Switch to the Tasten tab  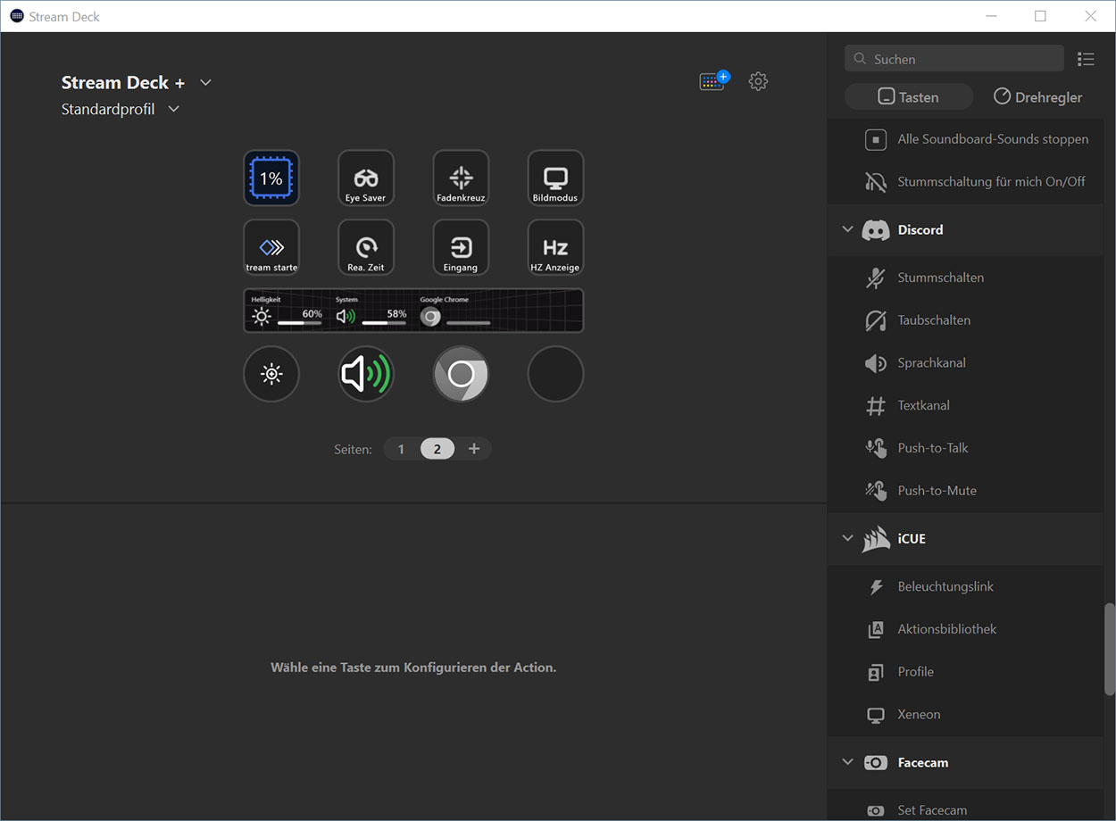pyautogui.click(x=909, y=97)
